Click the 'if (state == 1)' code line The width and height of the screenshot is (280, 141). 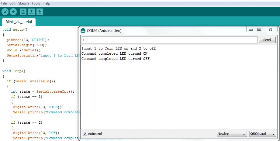(x=27, y=97)
